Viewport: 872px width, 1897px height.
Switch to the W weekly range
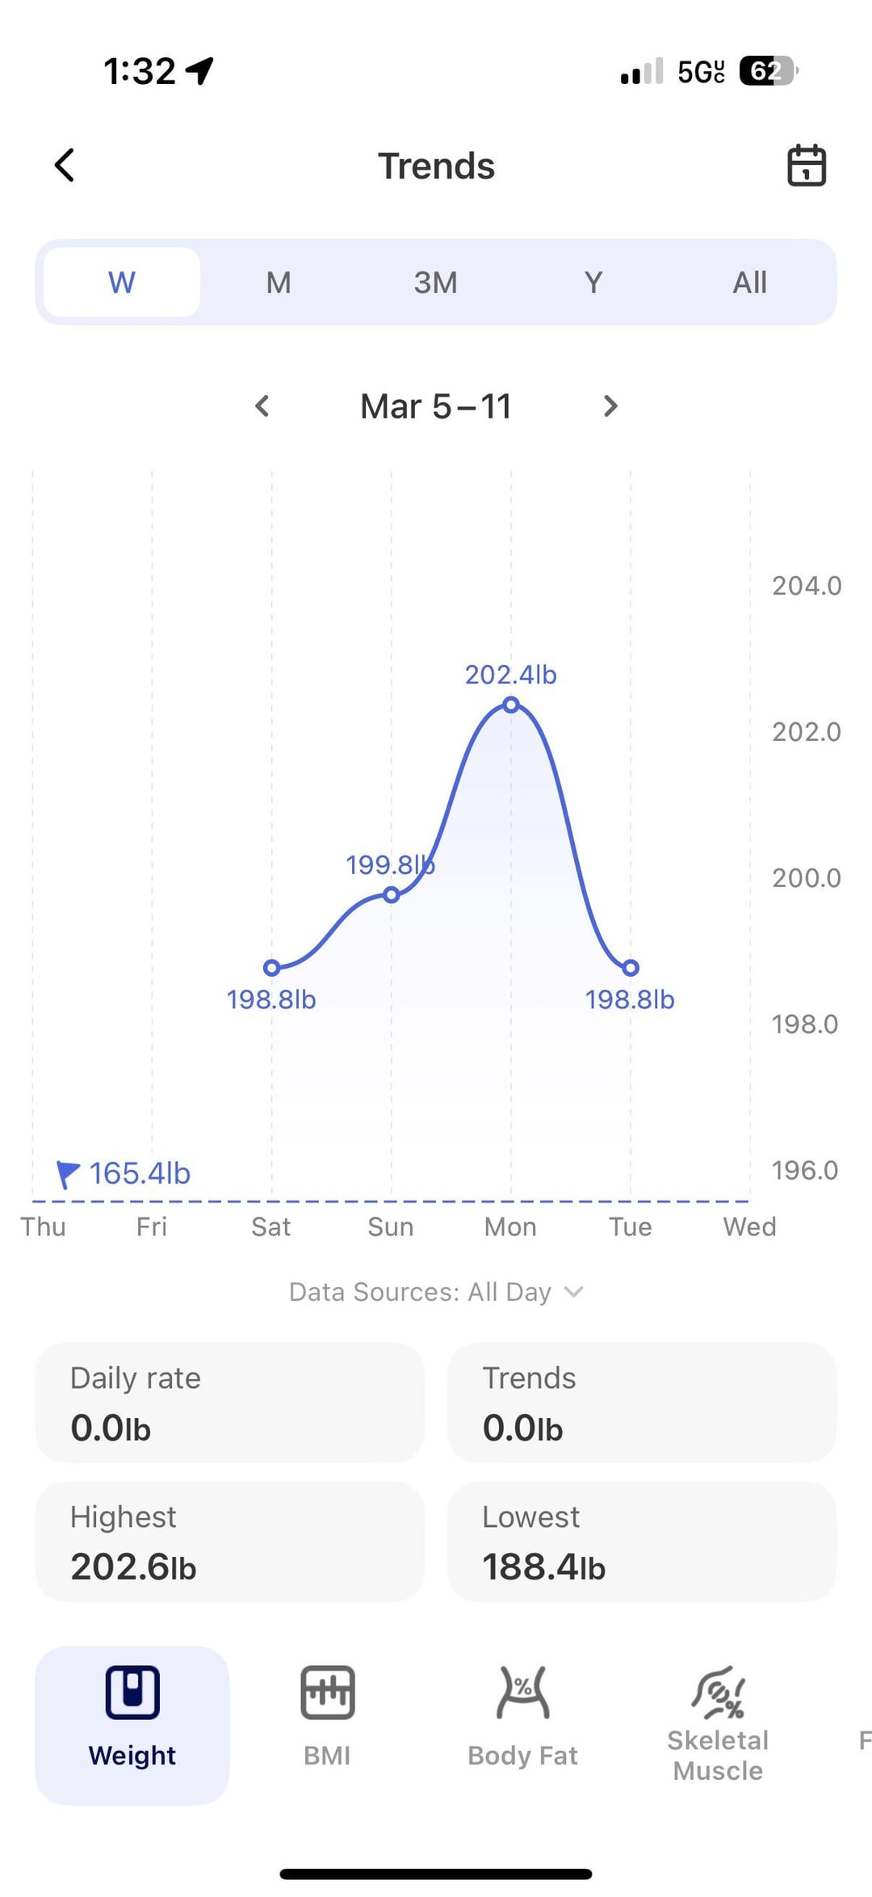click(122, 282)
